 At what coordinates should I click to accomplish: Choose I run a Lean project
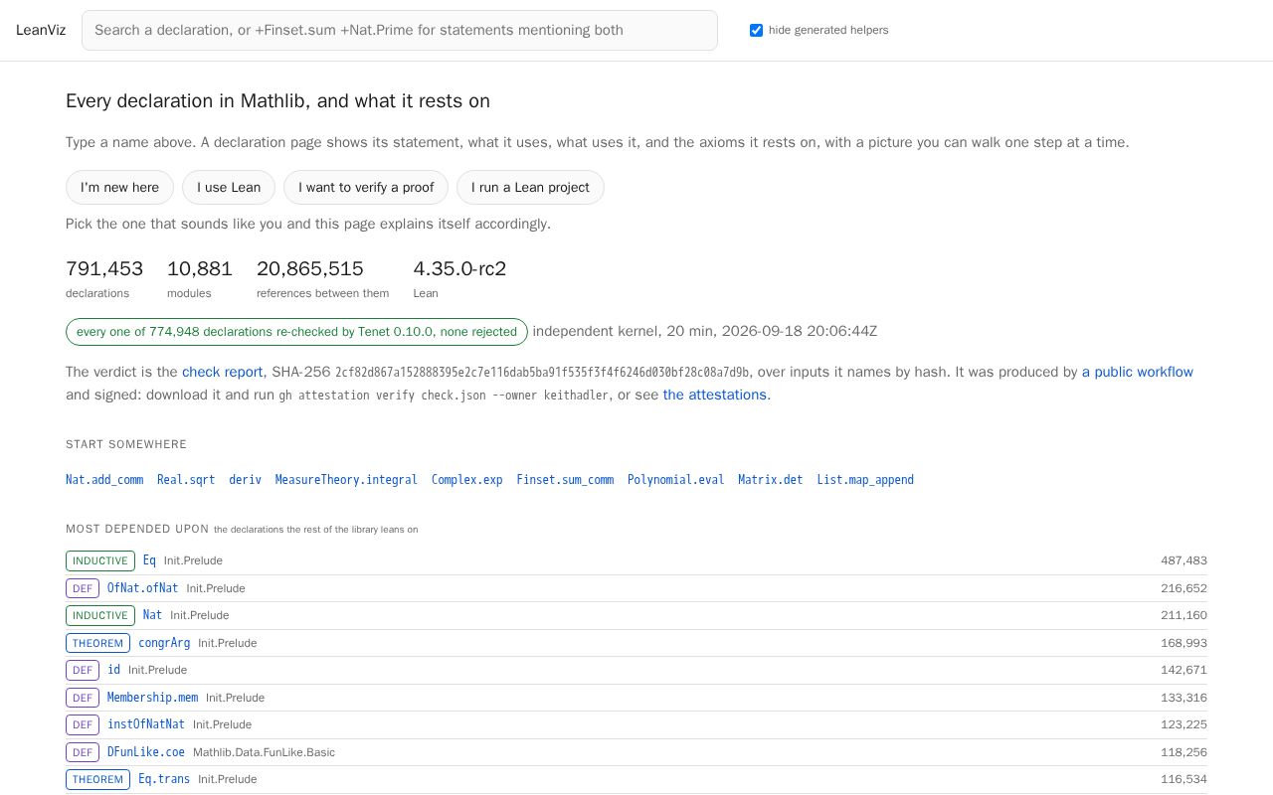530,187
